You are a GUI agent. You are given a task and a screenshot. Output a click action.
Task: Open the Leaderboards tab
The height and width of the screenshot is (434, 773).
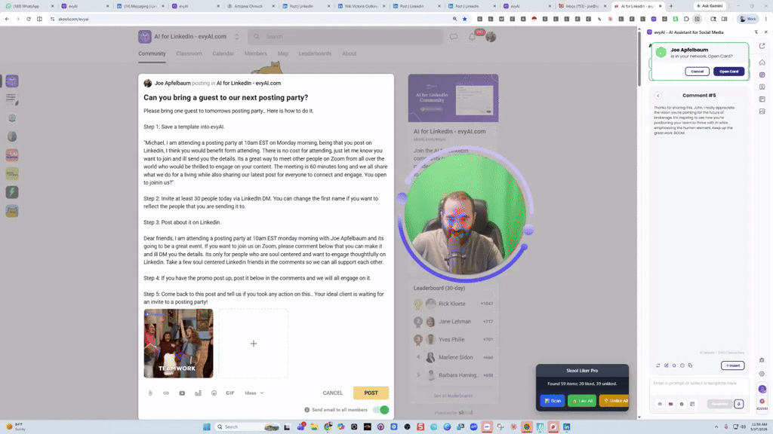pyautogui.click(x=315, y=53)
